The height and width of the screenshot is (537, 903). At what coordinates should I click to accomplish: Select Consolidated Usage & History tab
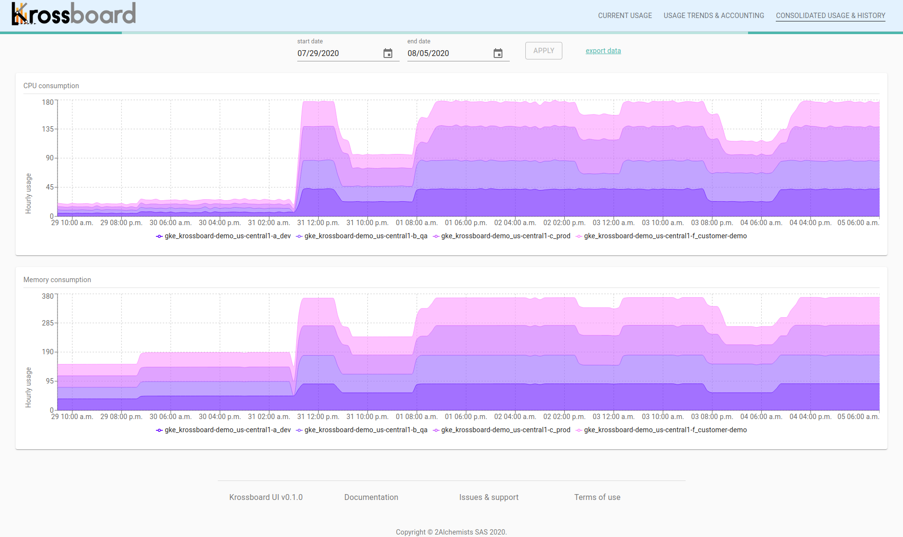830,16
